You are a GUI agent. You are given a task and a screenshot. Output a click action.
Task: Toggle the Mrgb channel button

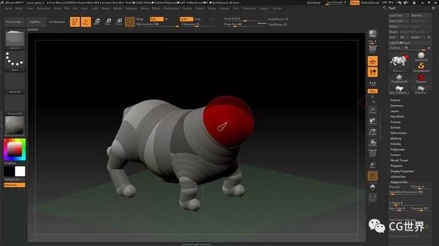[x=140, y=19]
